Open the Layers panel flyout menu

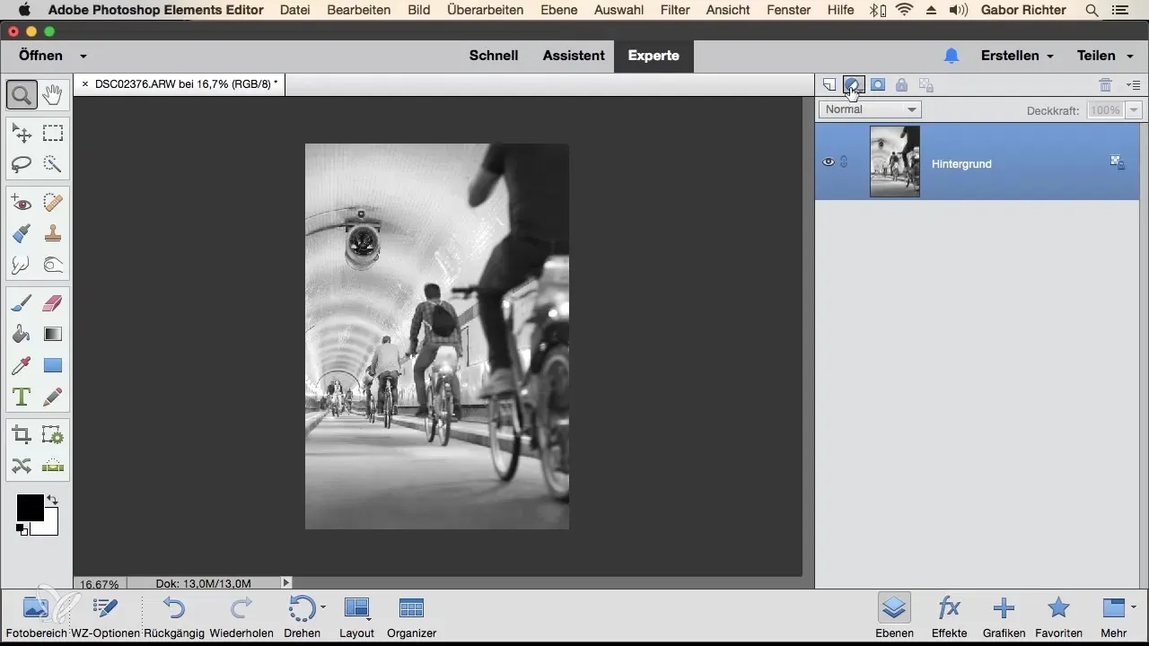[1133, 85]
